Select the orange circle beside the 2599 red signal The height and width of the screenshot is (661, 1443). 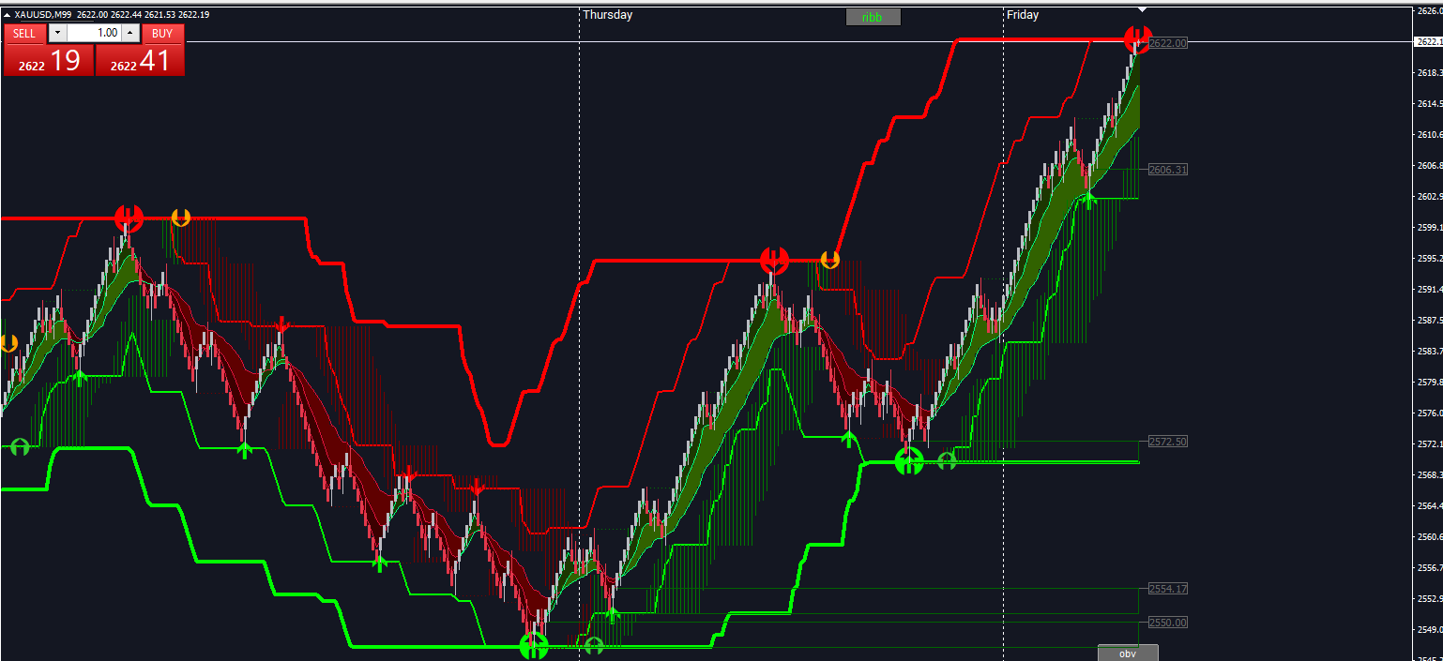coord(181,218)
